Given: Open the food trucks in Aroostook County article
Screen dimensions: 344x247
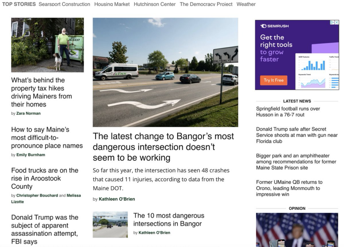Looking at the screenshot, I should point(45,178).
